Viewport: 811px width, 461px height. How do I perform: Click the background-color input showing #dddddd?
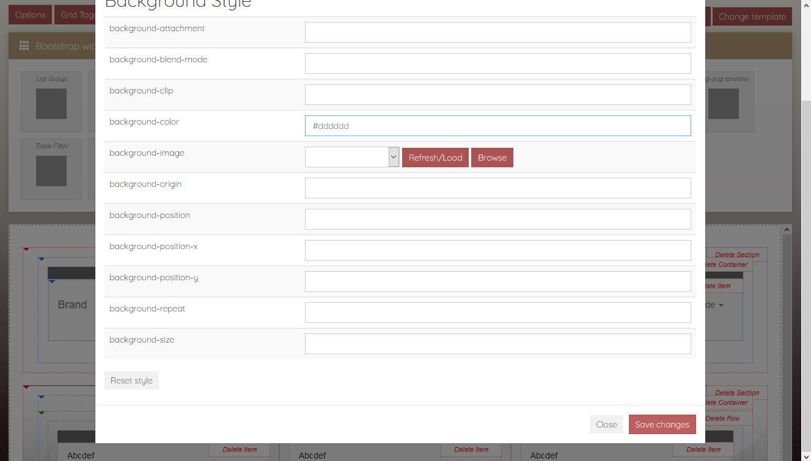coord(497,126)
